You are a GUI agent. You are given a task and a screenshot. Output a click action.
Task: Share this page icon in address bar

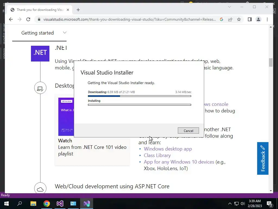230,19
